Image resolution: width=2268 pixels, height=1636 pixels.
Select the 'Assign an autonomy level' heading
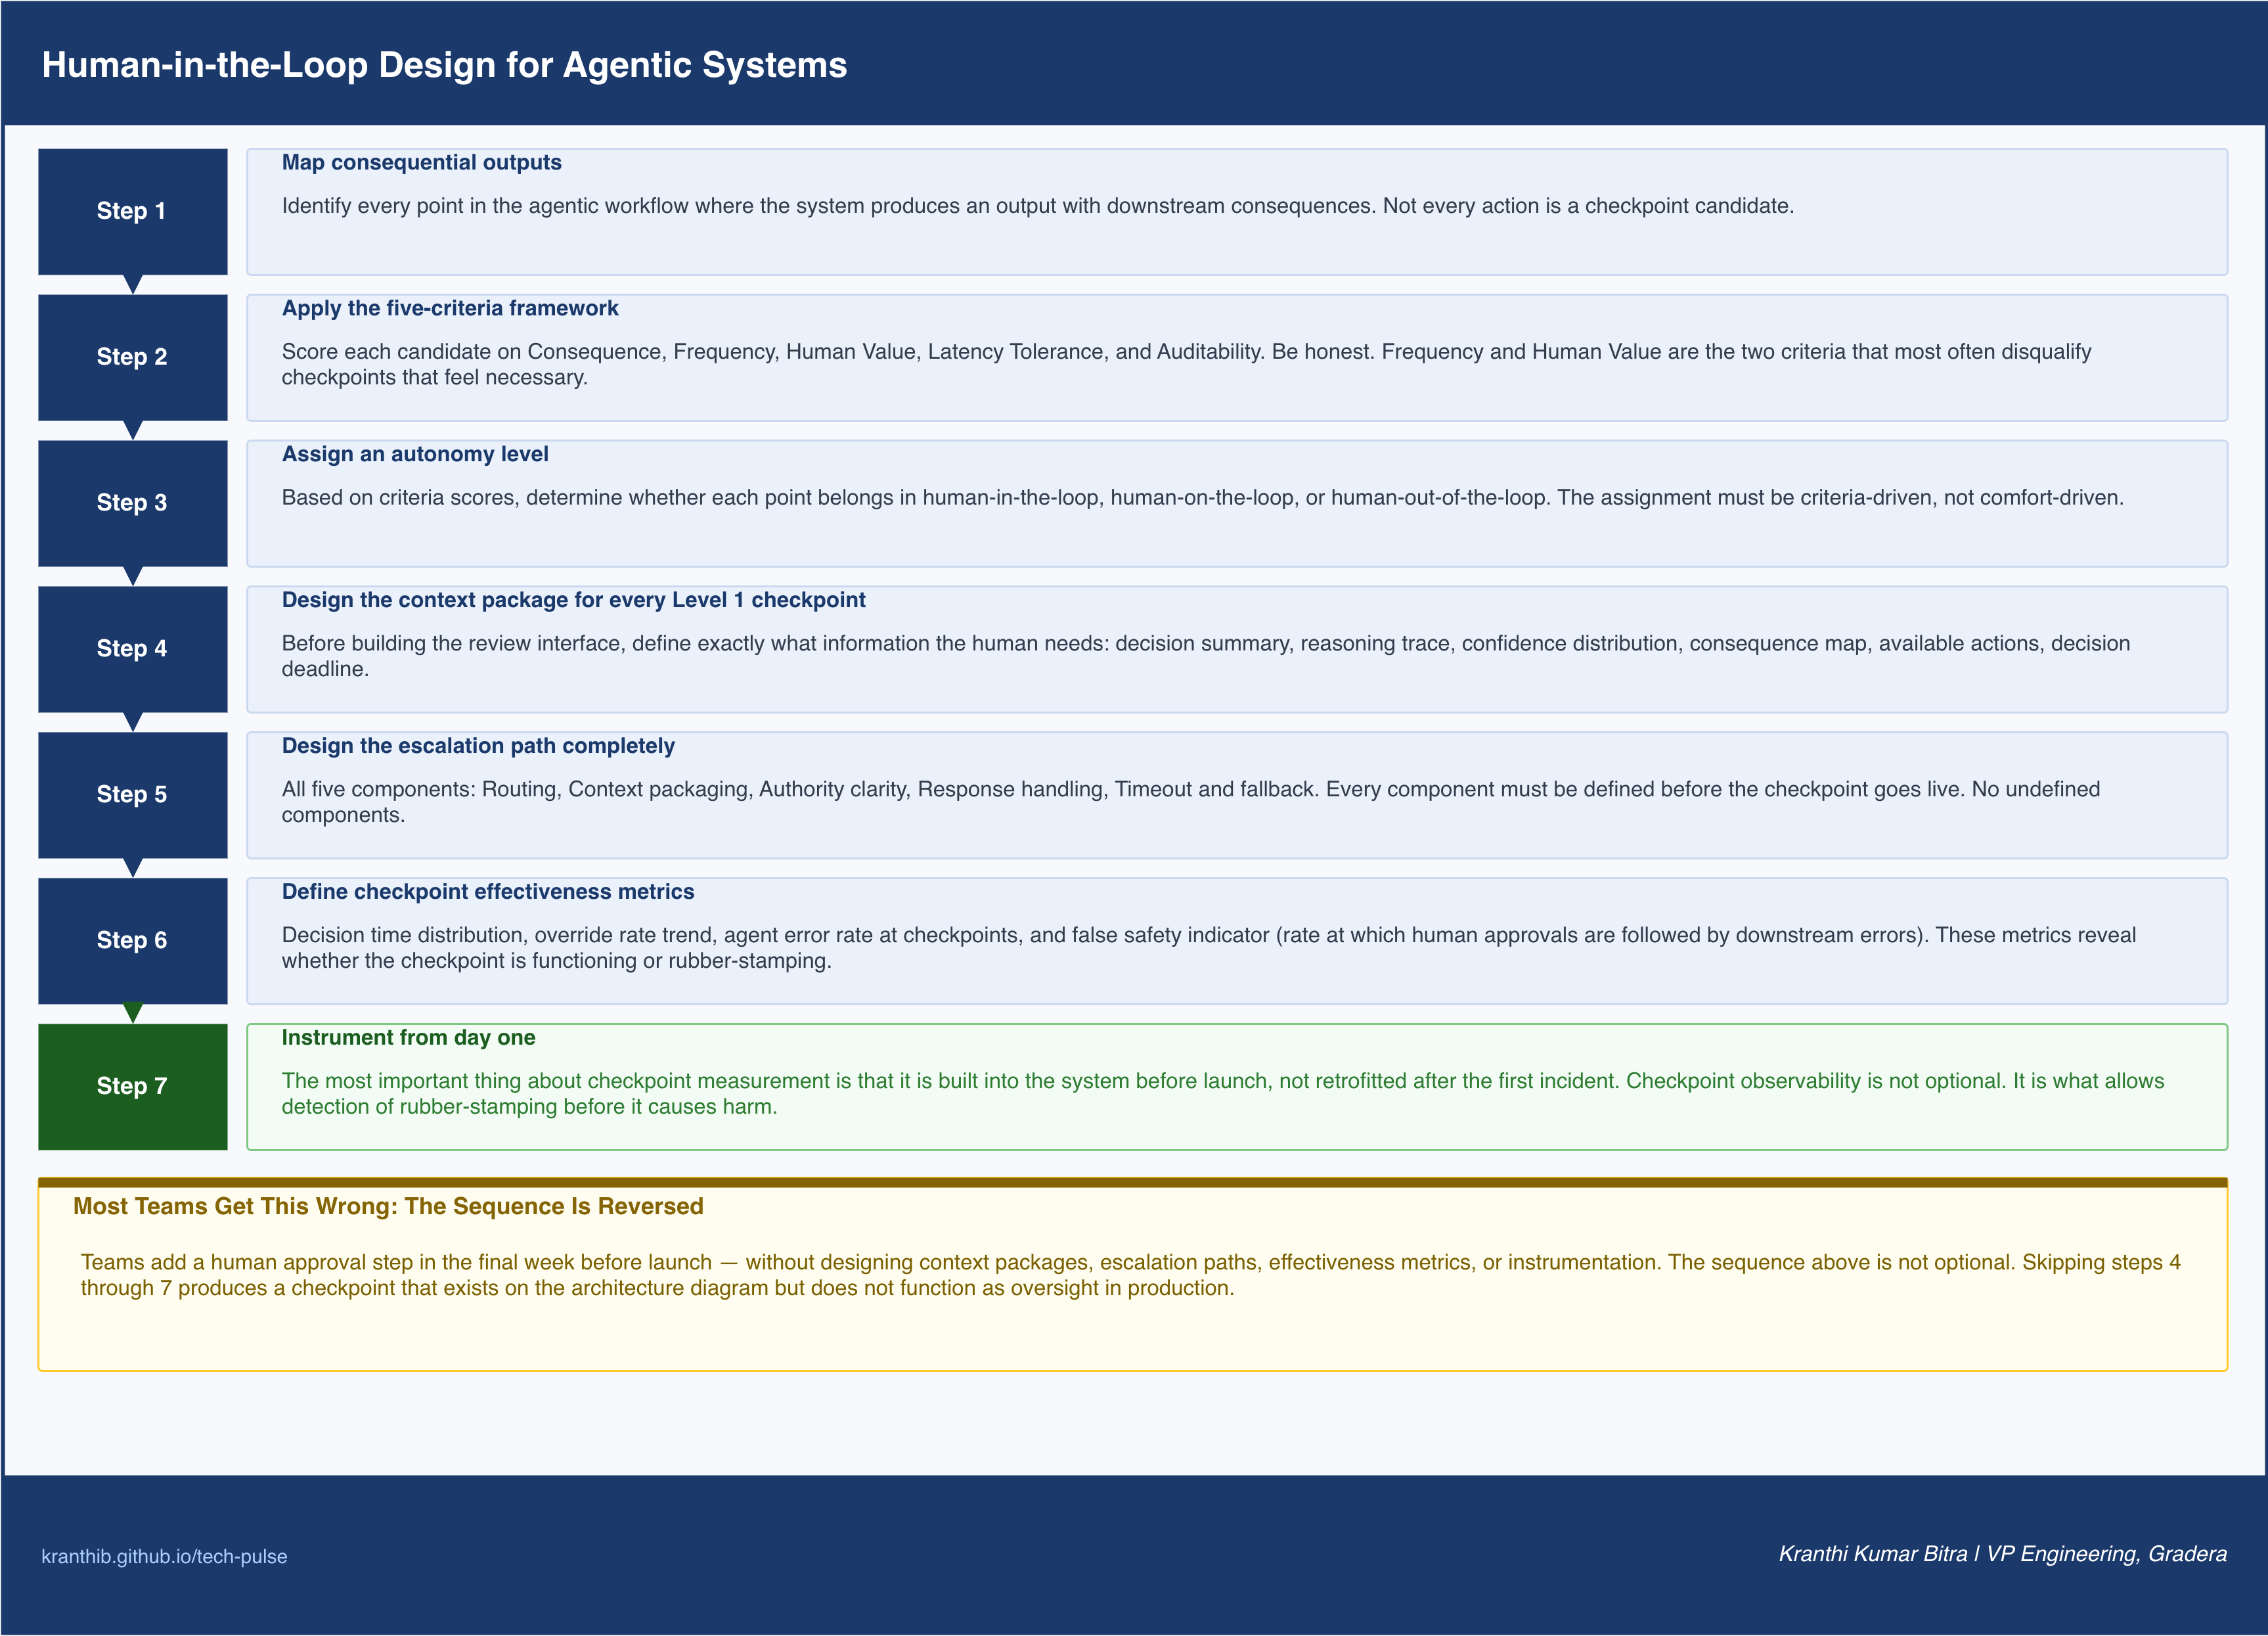tap(415, 454)
